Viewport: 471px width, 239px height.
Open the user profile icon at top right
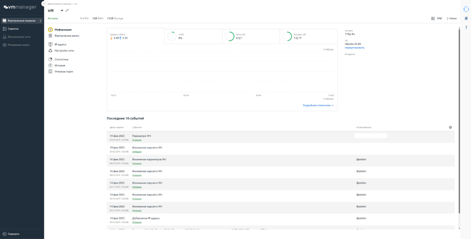467,9
